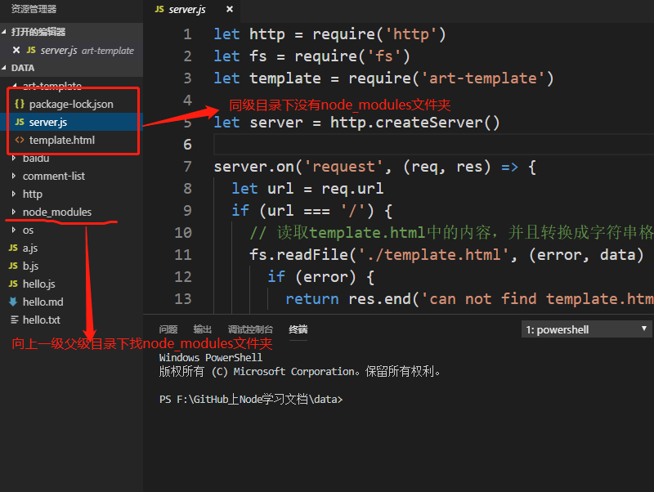
Task: Click in the terminal at the PS prompt
Action: click(x=251, y=400)
